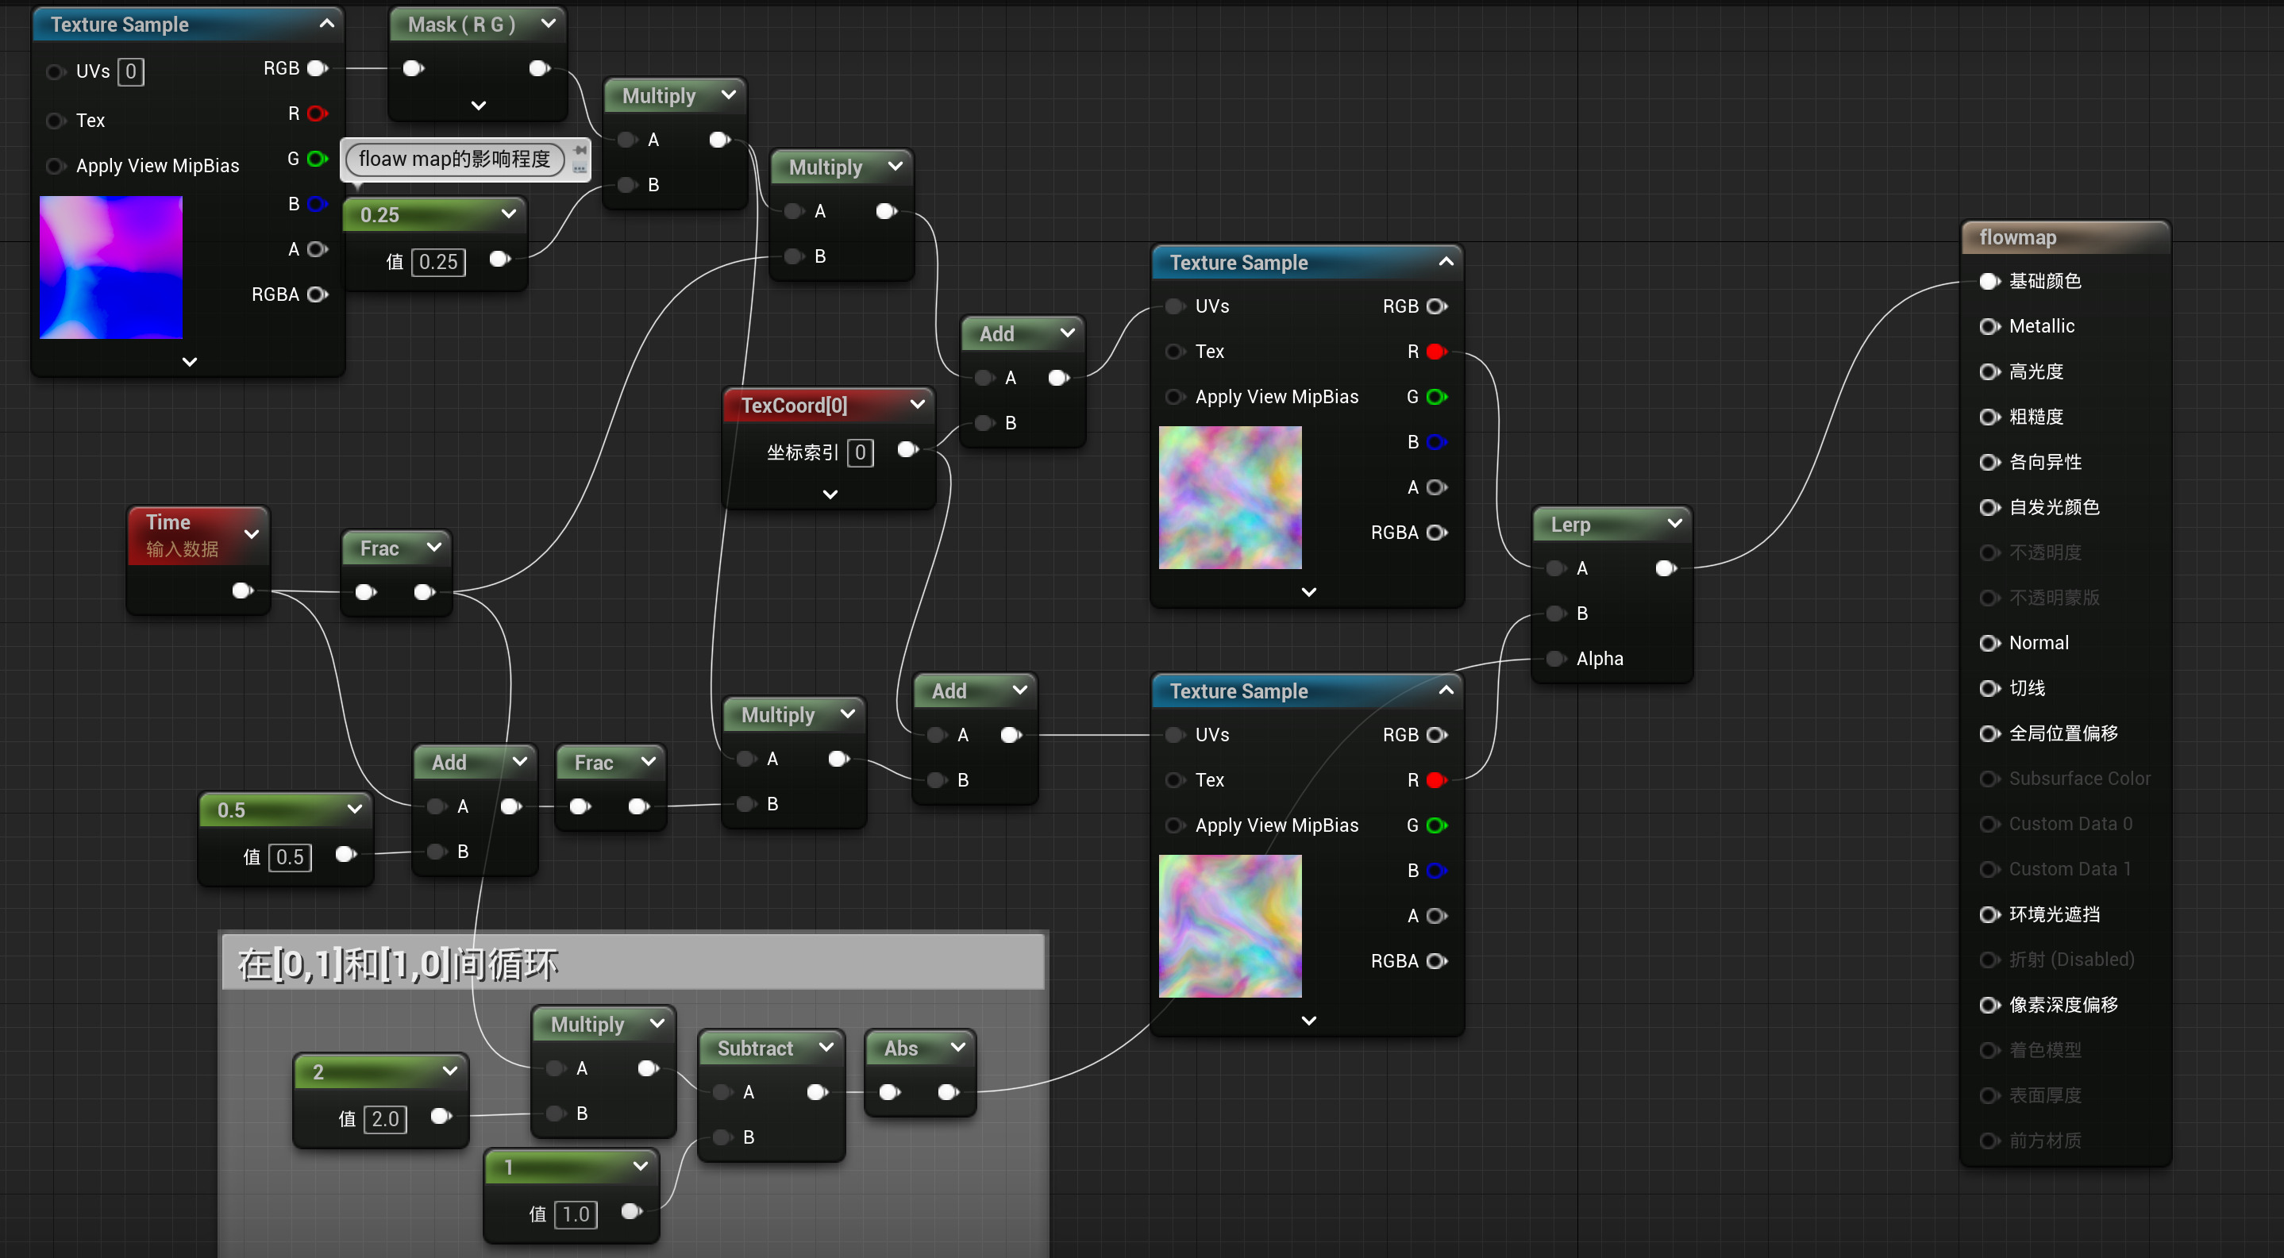Click the G output pin of flow map Texture Sample

point(317,159)
